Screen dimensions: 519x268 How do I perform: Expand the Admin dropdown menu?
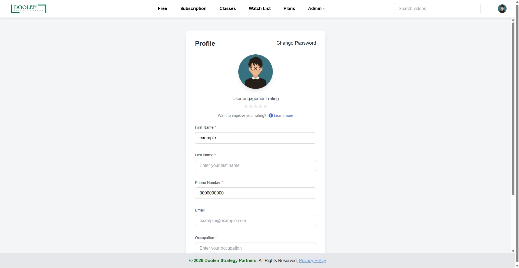[317, 9]
